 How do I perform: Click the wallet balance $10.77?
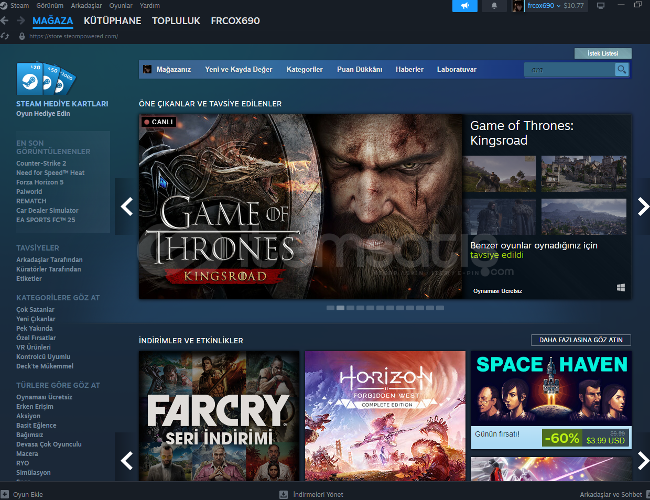574,6
